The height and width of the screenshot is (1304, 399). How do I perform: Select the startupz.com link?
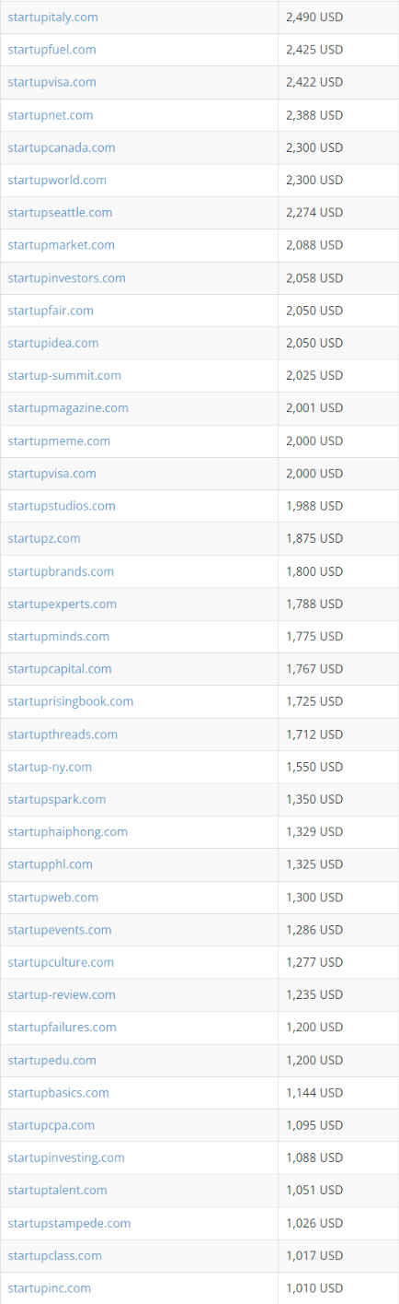(44, 538)
